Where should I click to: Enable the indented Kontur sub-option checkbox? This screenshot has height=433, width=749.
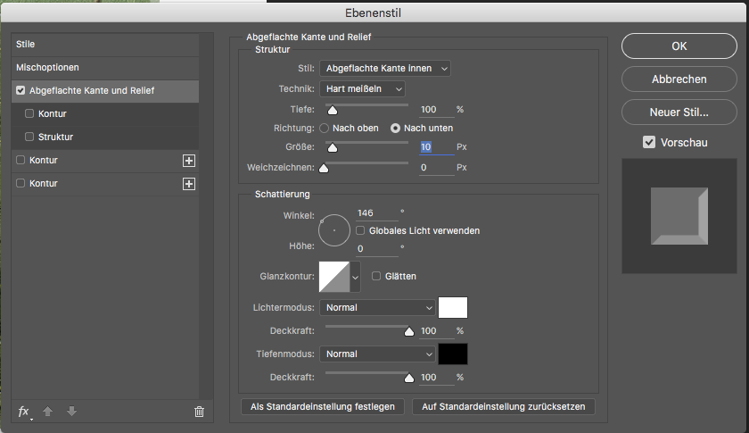[29, 113]
